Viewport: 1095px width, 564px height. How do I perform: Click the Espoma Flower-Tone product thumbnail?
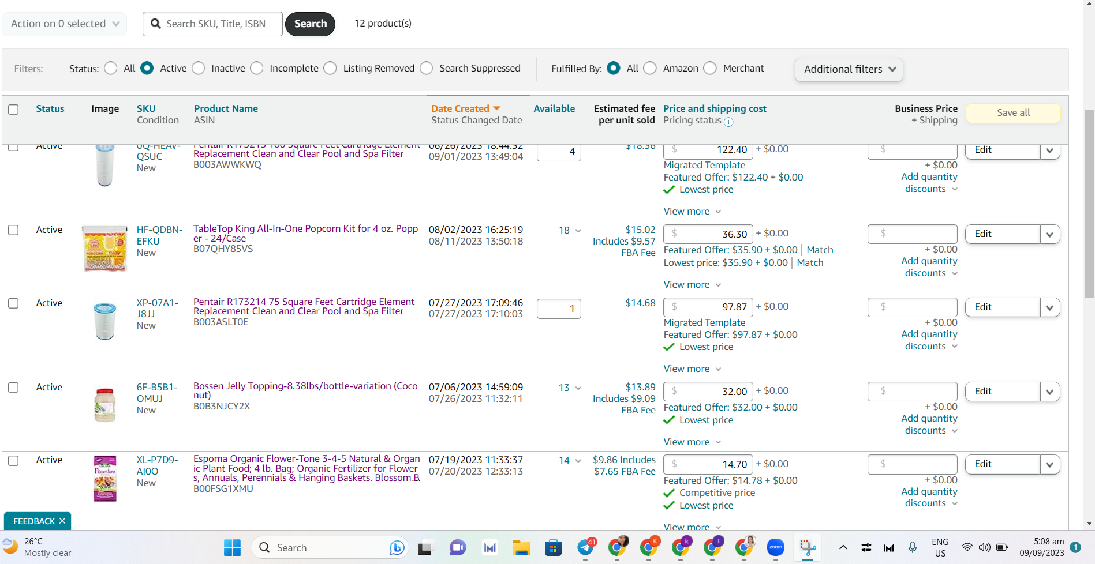(105, 479)
